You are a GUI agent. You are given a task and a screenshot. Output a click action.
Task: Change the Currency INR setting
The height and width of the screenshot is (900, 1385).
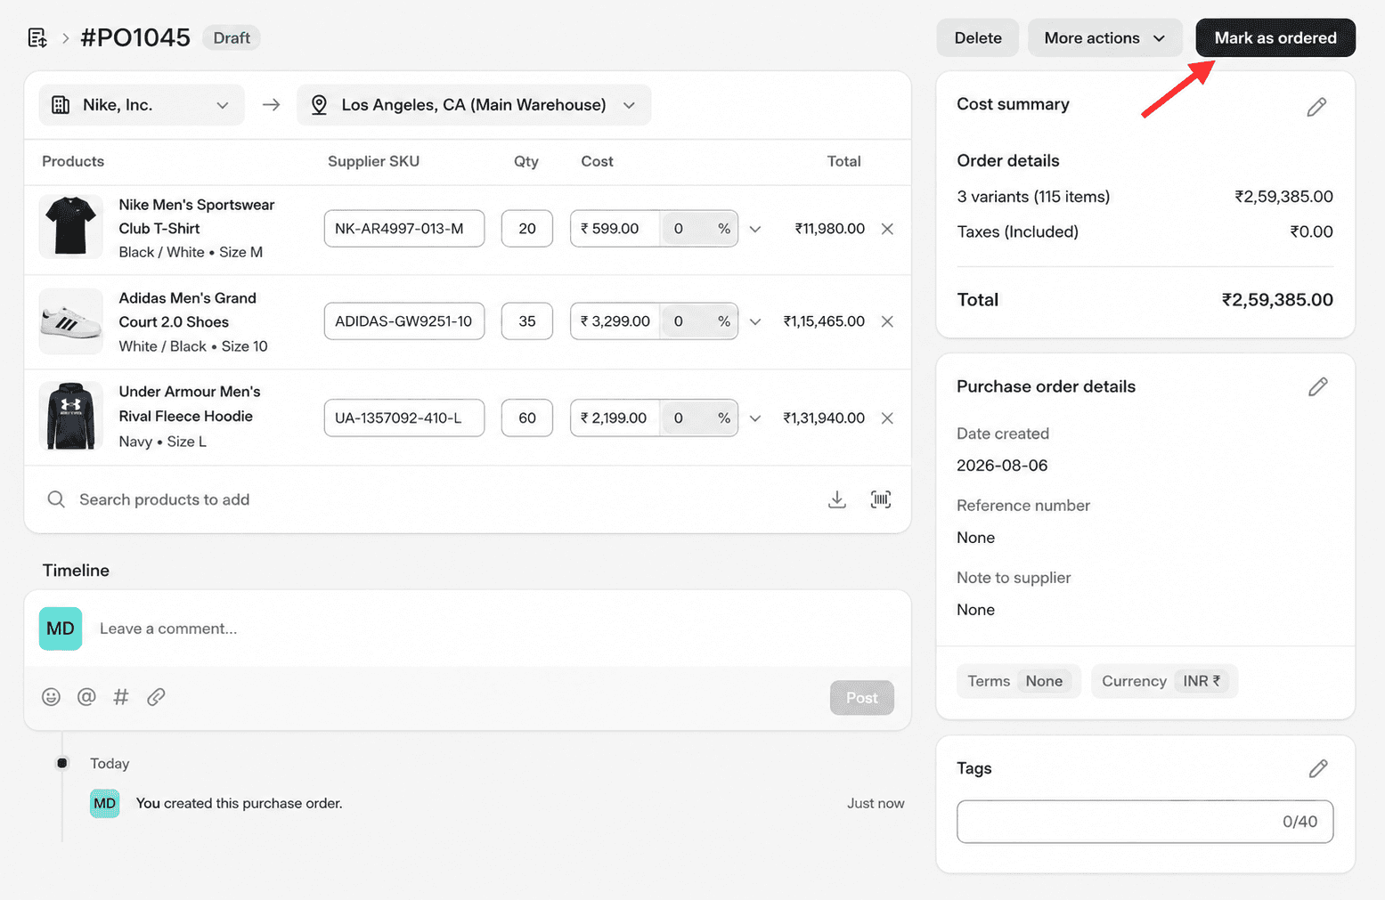coord(1164,681)
